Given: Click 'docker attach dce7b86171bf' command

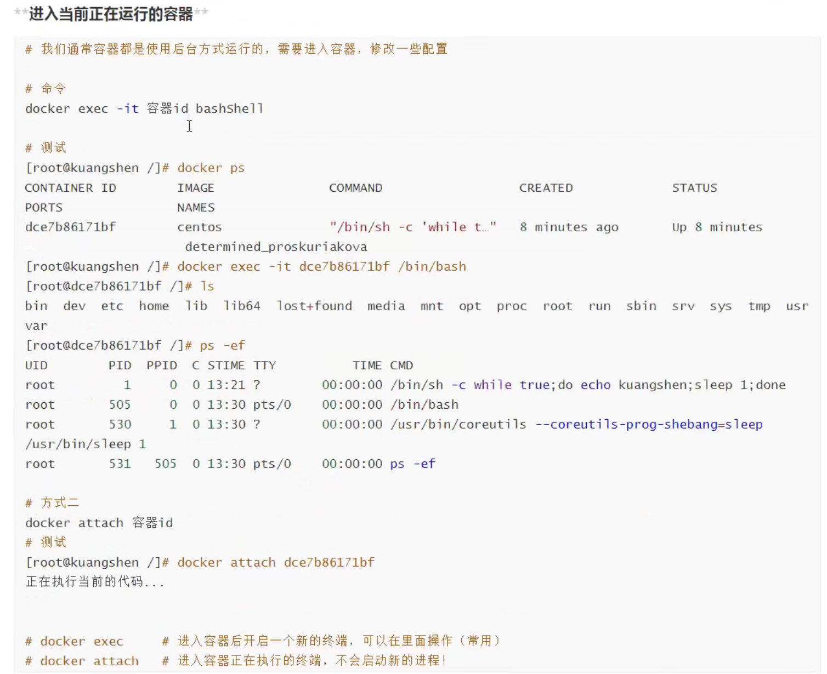Looking at the screenshot, I should [x=276, y=562].
